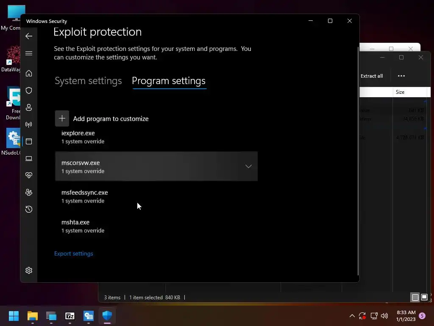Image resolution: width=434 pixels, height=326 pixels.
Task: Switch to large icons view in status bar
Action: [x=424, y=298]
